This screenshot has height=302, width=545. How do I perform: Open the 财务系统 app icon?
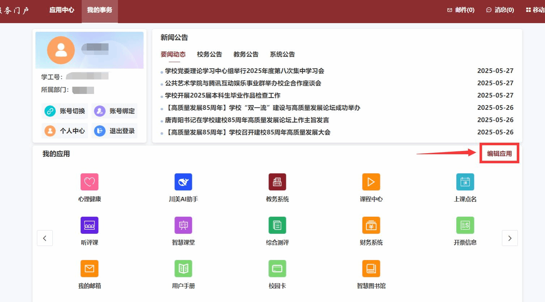(371, 225)
